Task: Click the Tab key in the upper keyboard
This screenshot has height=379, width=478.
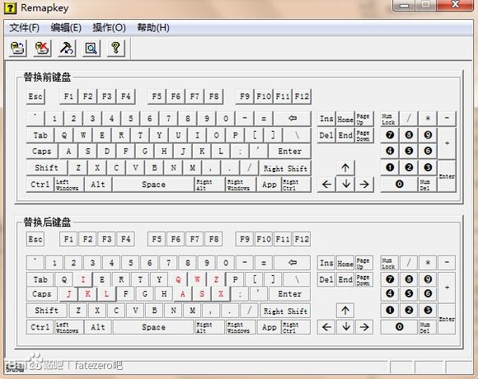Action: click(x=40, y=135)
